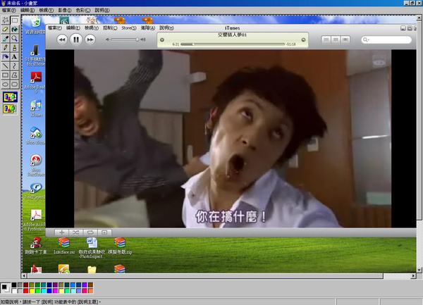Pick the bright red color swatch

26,291
